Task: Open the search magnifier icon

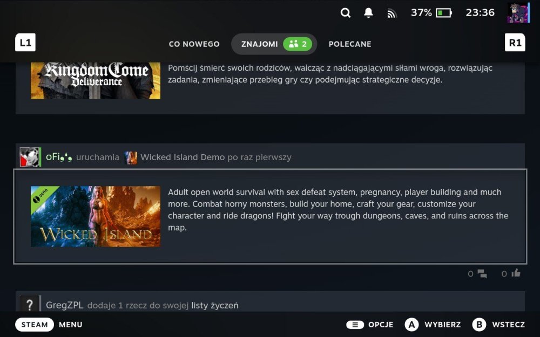Action: pos(346,13)
